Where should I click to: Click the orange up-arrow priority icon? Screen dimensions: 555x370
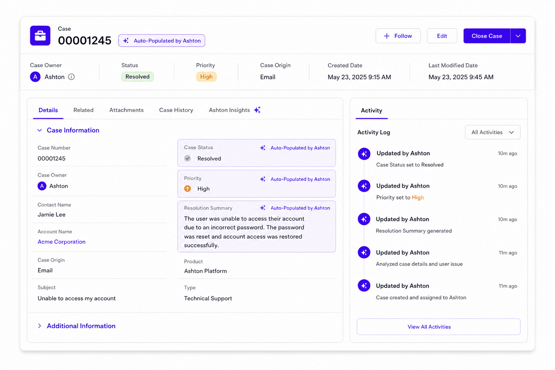point(188,189)
